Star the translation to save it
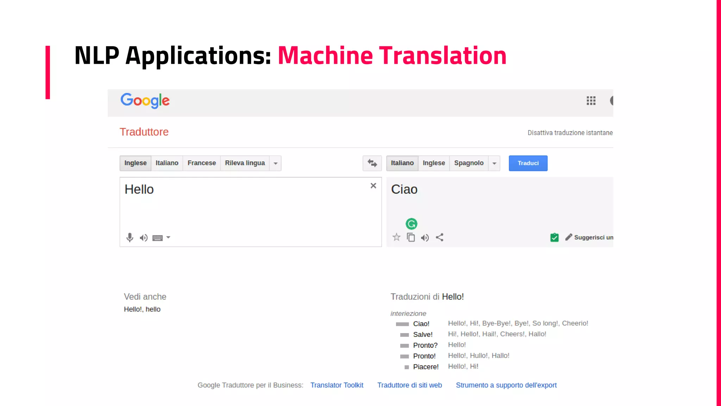 click(x=396, y=237)
